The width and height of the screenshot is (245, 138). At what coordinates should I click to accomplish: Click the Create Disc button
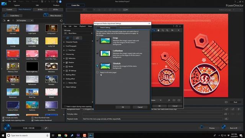[75, 5]
